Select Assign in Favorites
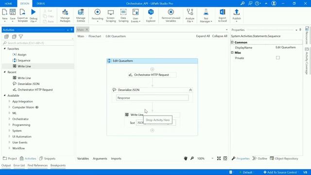 pyautogui.click(x=22, y=54)
